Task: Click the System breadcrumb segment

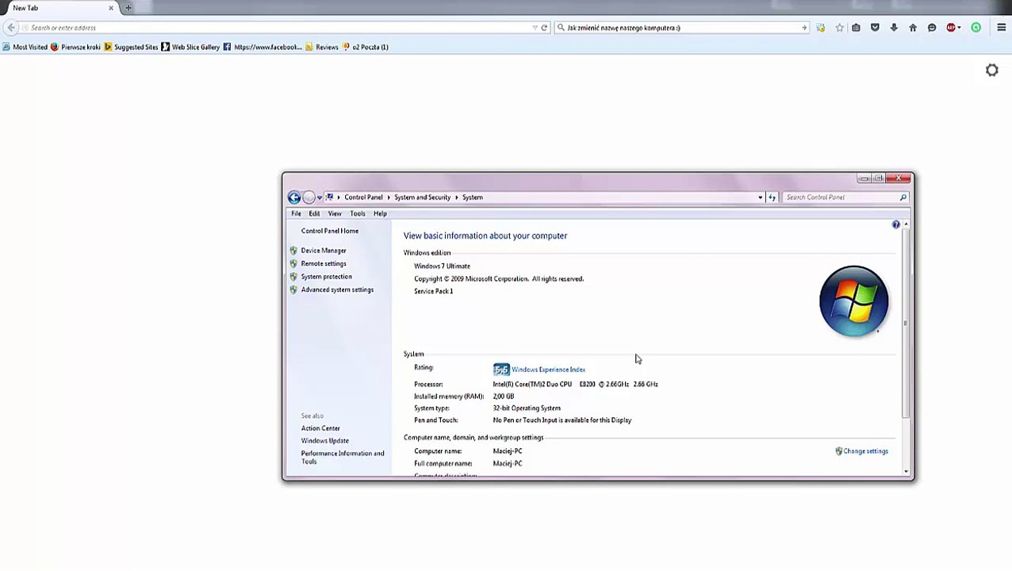Action: tap(473, 197)
